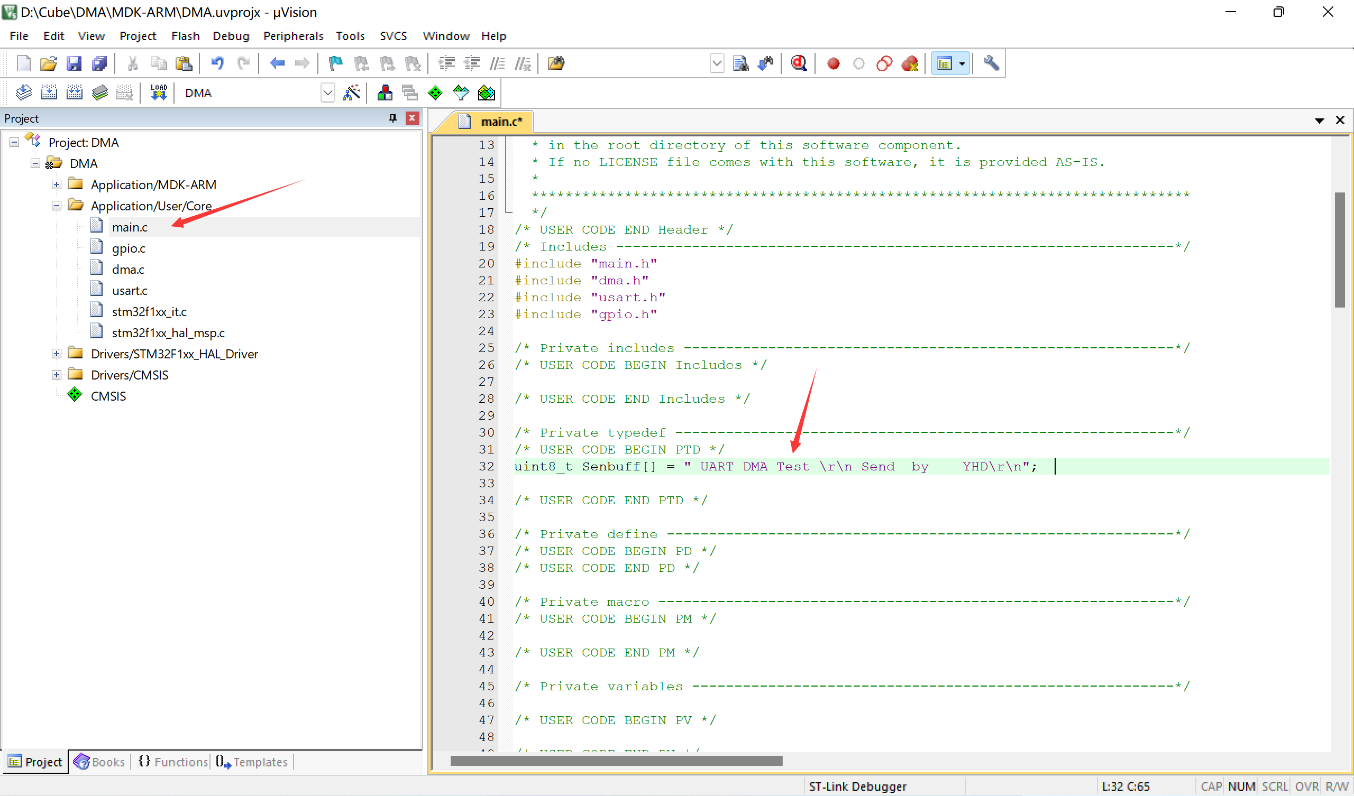Click the Build target toolbar icon

(x=49, y=93)
